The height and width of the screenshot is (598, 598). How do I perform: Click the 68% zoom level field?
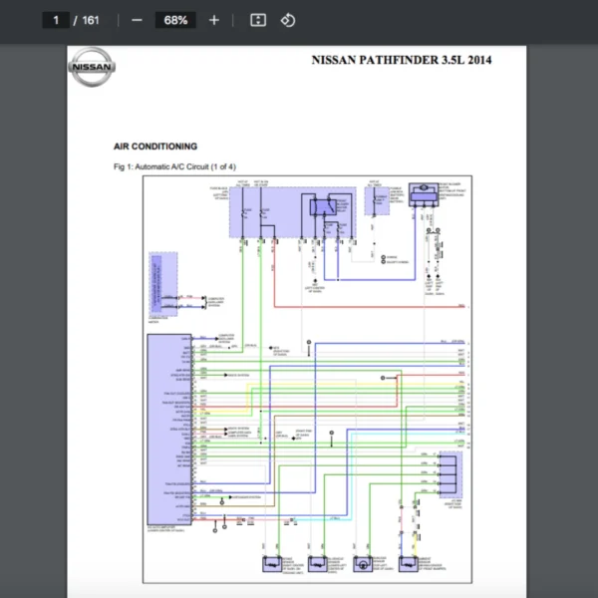(176, 20)
